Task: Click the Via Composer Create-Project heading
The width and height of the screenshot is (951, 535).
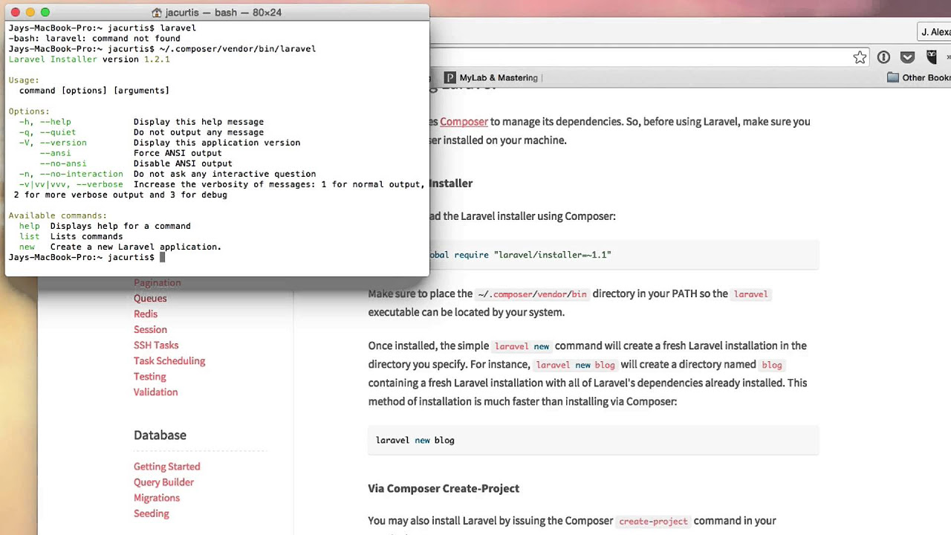Action: point(444,488)
